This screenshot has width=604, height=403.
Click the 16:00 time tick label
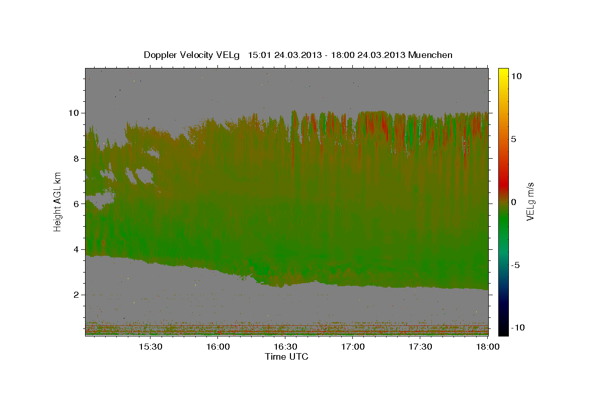point(218,347)
